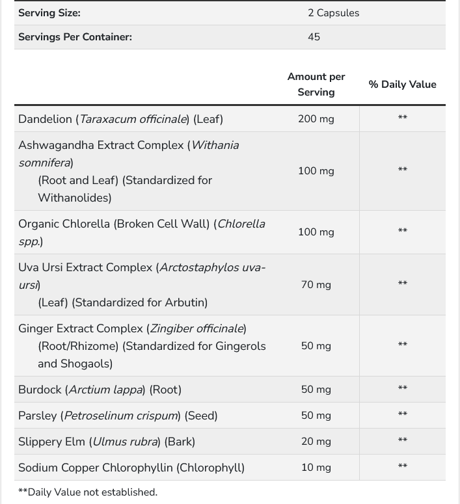Select the Ginger Extract Complex entry

(142, 346)
